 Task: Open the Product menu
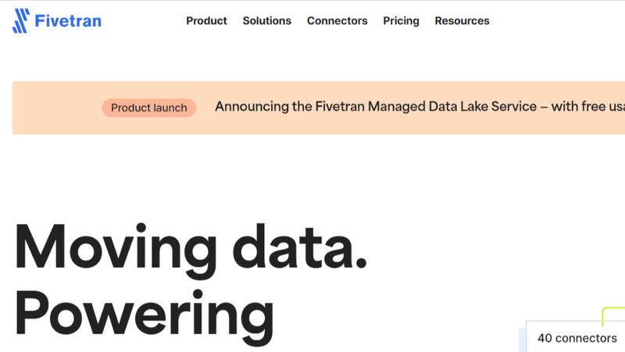point(206,21)
